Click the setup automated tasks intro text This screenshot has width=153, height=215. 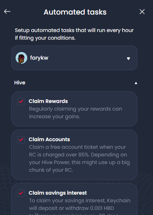[74, 34]
